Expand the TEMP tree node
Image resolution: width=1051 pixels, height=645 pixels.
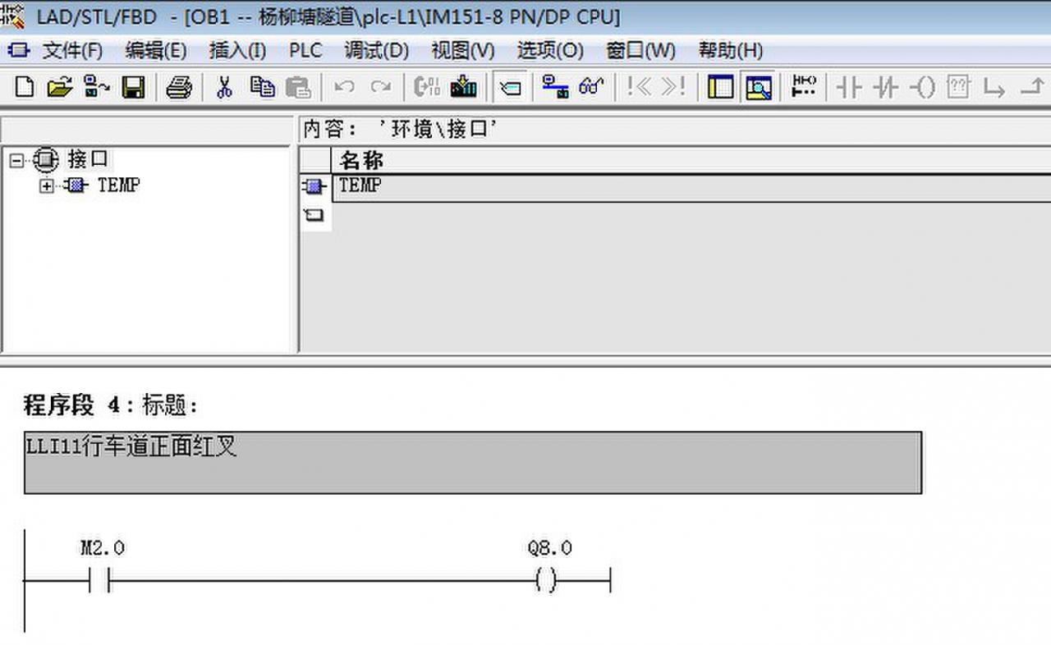[x=48, y=186]
